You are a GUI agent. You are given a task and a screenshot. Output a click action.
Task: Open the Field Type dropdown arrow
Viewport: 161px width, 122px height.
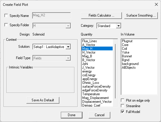point(68,58)
